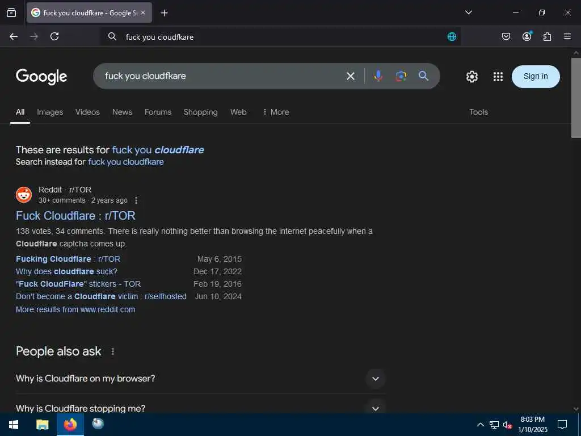Open Don't become a Cloudflare victim link
The image size is (581, 436).
pos(101,296)
